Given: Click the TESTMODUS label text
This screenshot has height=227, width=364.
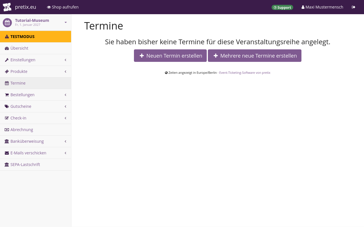Looking at the screenshot, I should point(22,37).
